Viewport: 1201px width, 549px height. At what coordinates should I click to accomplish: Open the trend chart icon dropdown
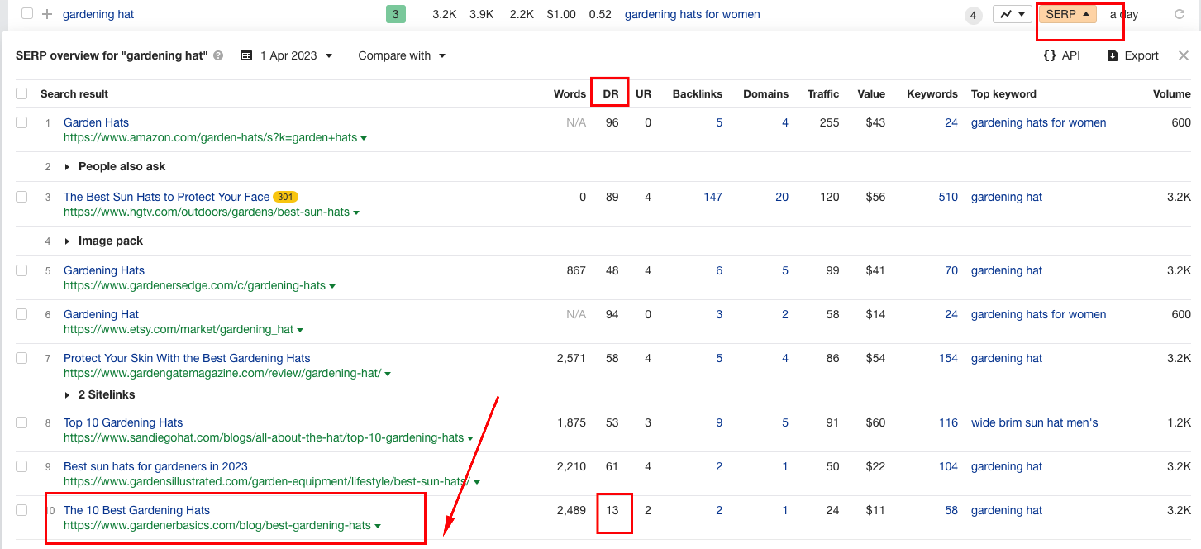click(x=1012, y=14)
